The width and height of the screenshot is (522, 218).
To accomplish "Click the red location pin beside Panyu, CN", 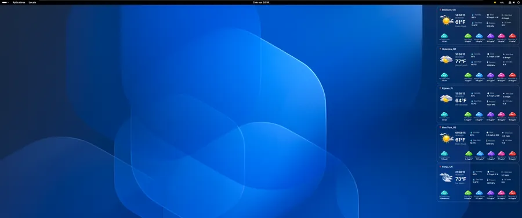I will pyautogui.click(x=440, y=167).
